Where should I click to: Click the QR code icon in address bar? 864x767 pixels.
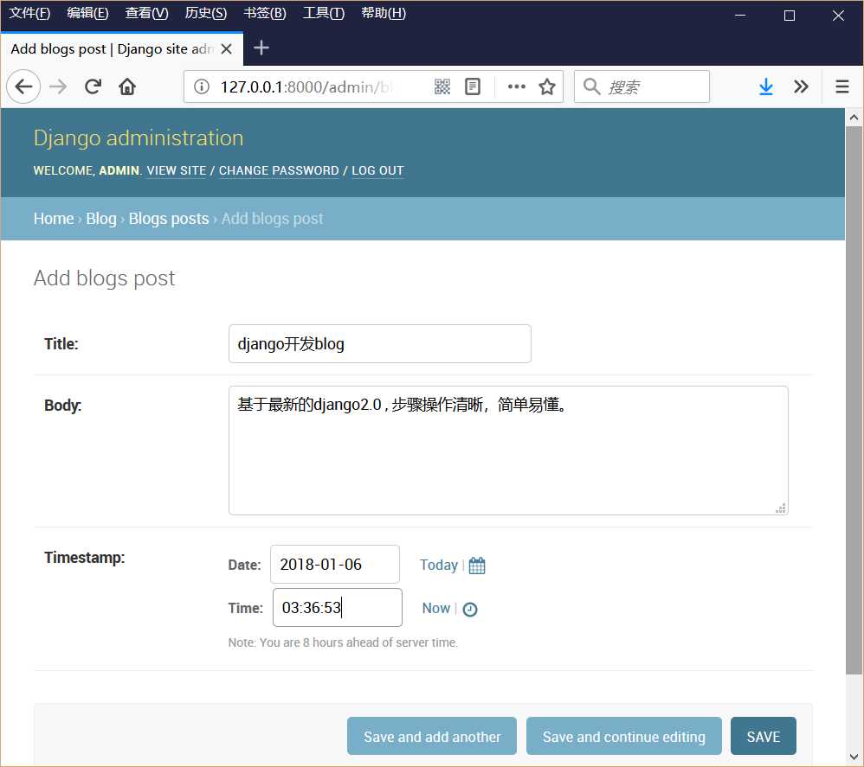pyautogui.click(x=442, y=86)
